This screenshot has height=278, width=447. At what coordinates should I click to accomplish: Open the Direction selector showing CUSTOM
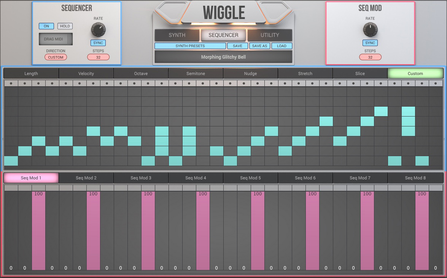pyautogui.click(x=56, y=57)
